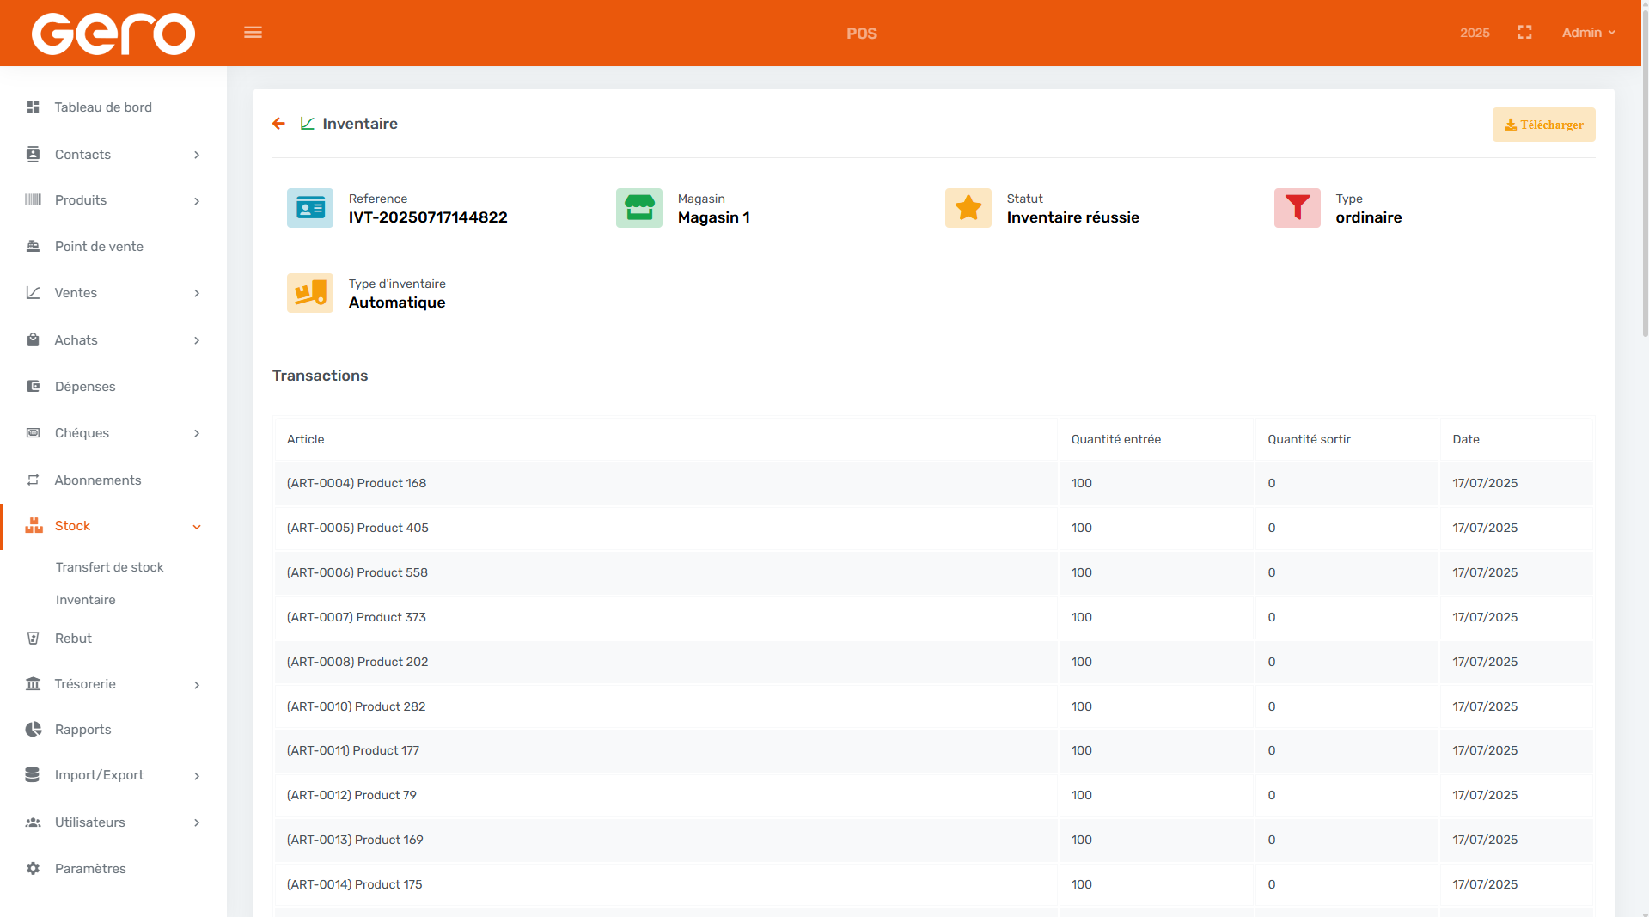Go to Point de vente
The width and height of the screenshot is (1649, 917).
pyautogui.click(x=99, y=247)
